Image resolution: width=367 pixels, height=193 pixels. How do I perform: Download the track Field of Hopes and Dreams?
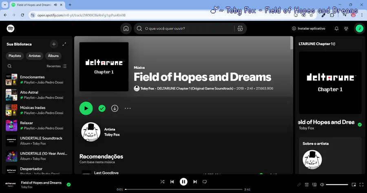(115, 108)
